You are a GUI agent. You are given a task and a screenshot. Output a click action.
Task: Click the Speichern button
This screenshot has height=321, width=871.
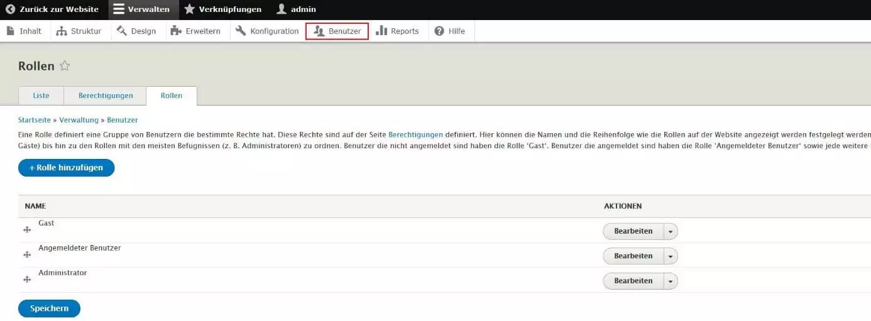[x=49, y=308]
